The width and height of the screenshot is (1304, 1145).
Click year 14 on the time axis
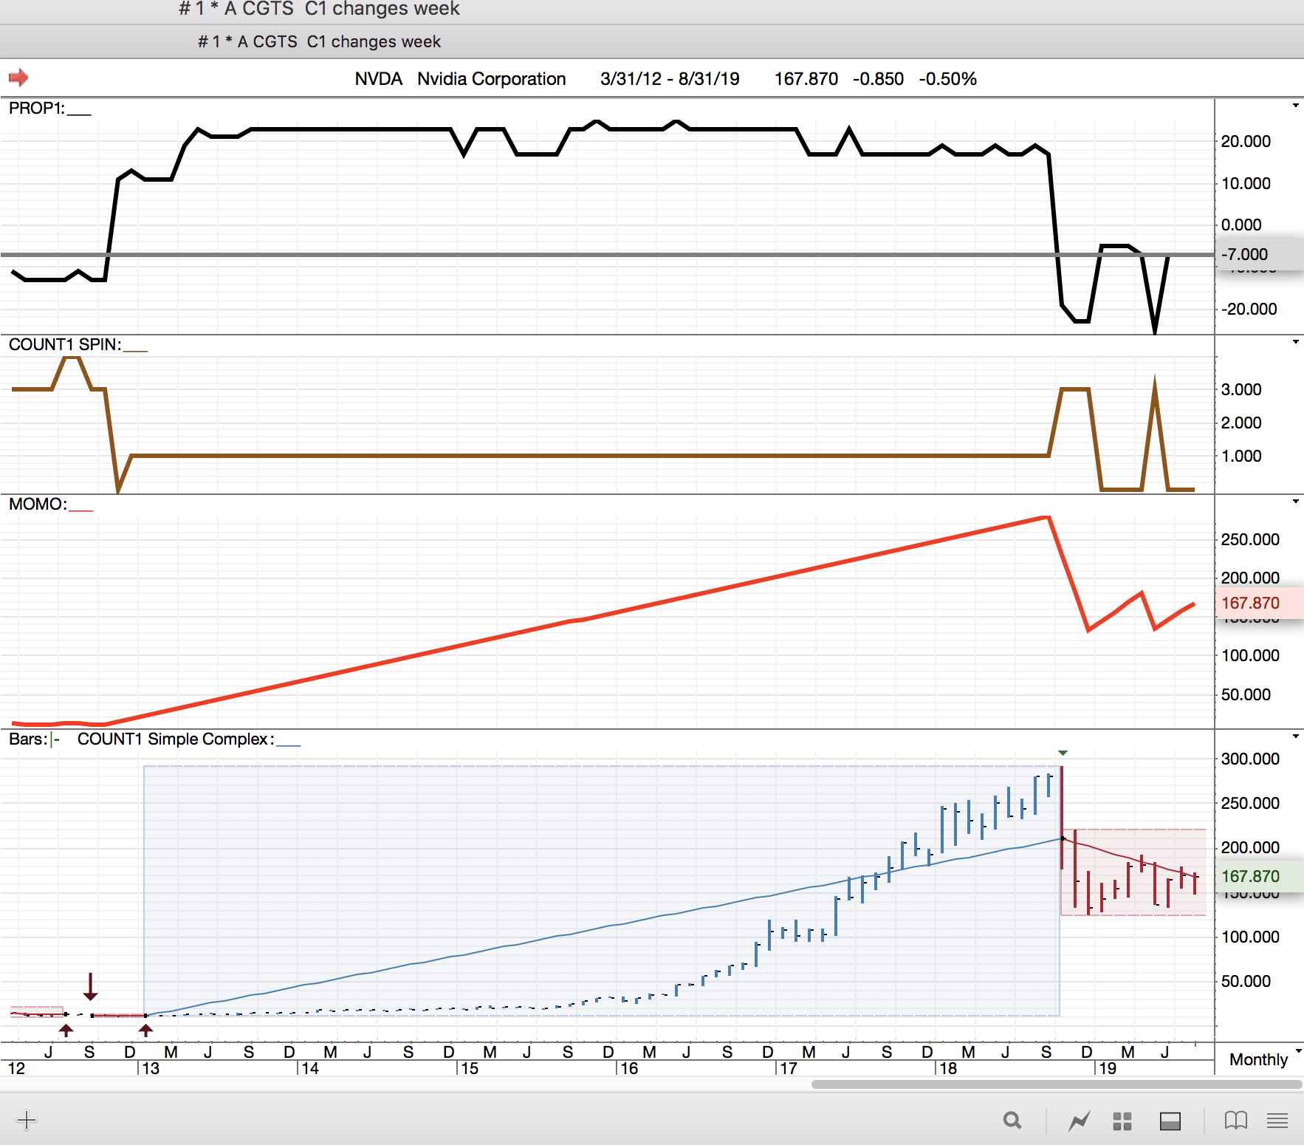[x=311, y=1068]
